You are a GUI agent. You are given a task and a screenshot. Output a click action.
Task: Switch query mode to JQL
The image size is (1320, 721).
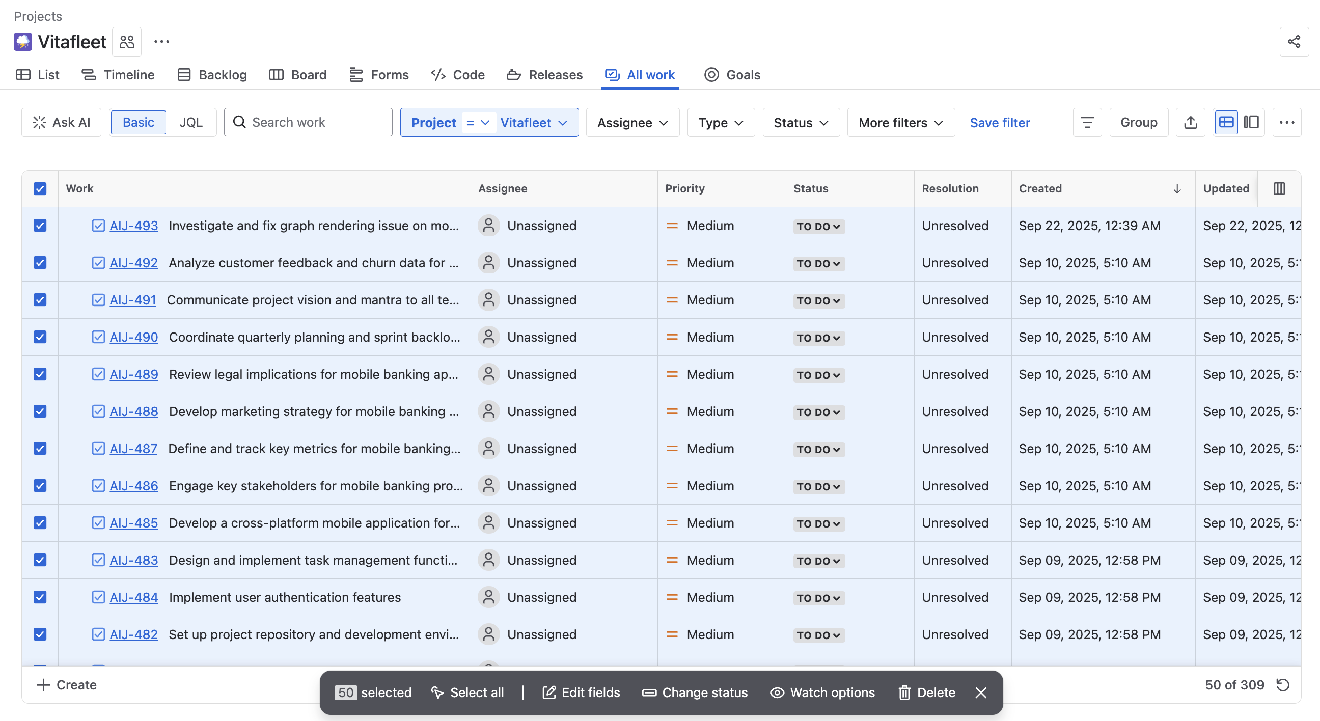click(x=190, y=122)
